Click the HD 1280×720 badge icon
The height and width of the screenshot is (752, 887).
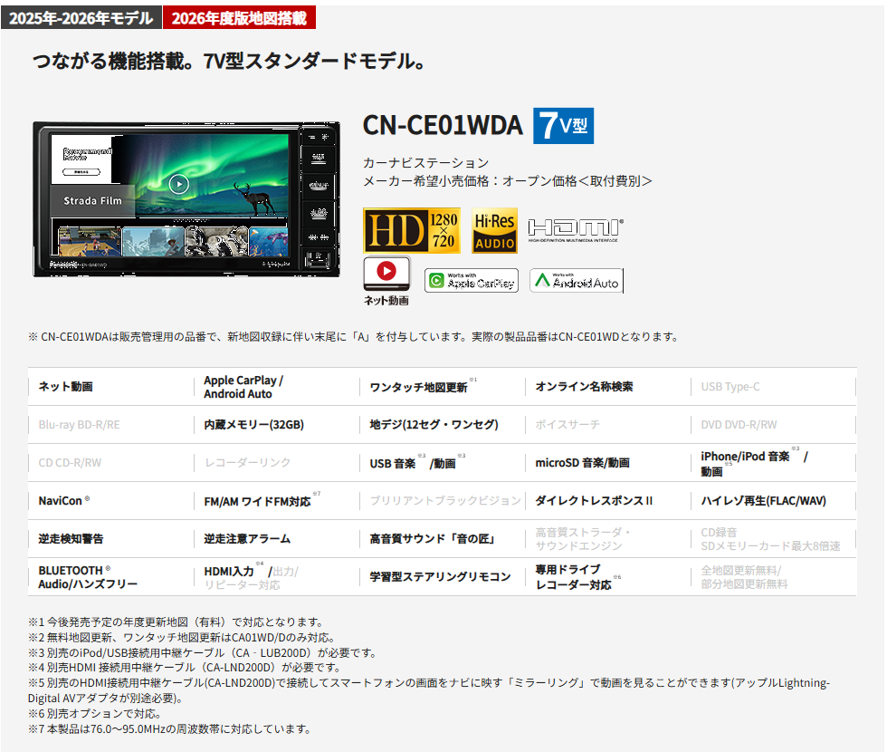pyautogui.click(x=411, y=230)
